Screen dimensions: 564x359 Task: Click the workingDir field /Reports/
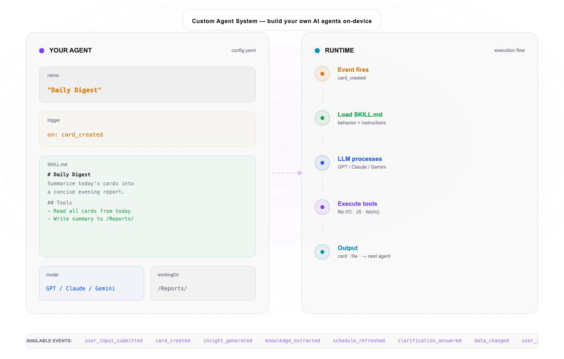[203, 283]
